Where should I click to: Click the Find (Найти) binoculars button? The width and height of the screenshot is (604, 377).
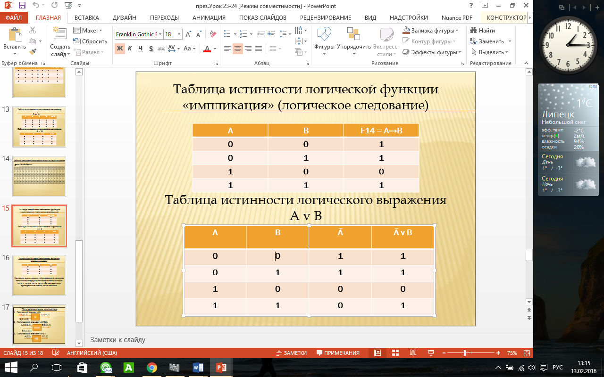pyautogui.click(x=483, y=30)
